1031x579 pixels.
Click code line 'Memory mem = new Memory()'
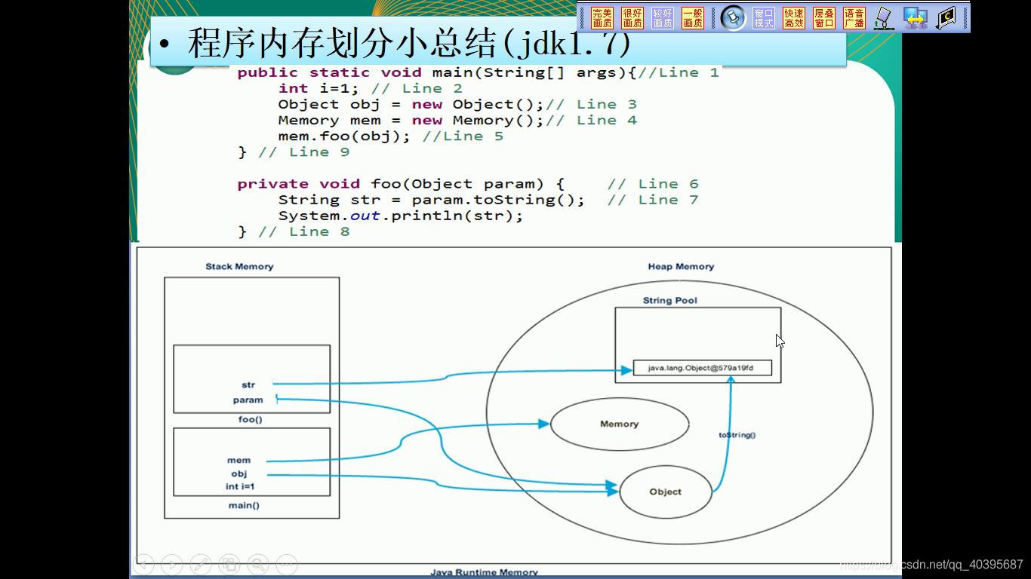(x=457, y=120)
